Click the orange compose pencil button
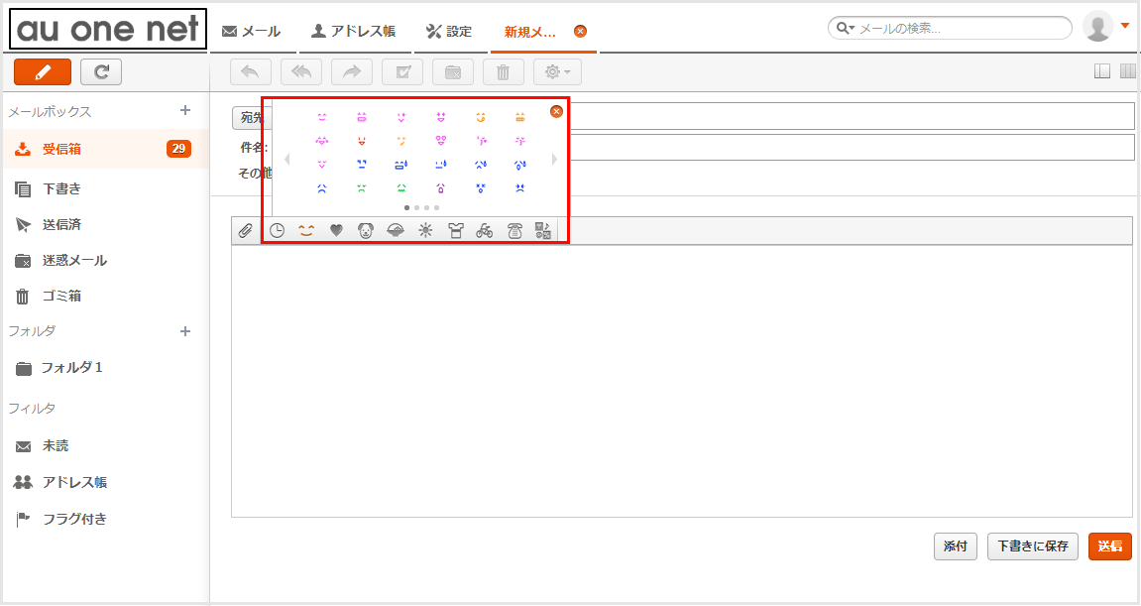Viewport: 1141px width, 606px height. point(43,72)
